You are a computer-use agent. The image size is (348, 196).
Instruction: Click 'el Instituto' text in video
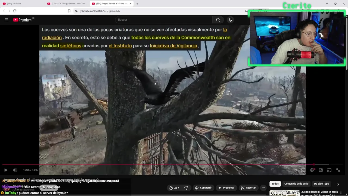(120, 46)
